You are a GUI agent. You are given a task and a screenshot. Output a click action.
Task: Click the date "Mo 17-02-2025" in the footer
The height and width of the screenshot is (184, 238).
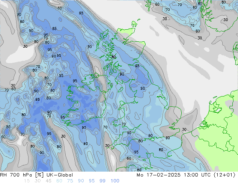(158, 175)
